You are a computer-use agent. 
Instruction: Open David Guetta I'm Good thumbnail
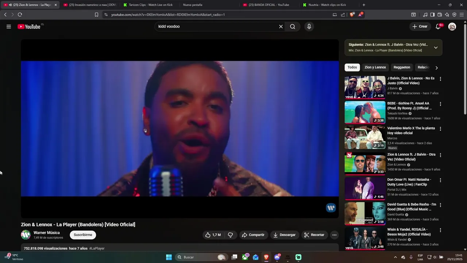pyautogui.click(x=365, y=213)
